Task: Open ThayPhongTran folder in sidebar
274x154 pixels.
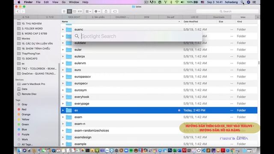Action: click(31, 53)
